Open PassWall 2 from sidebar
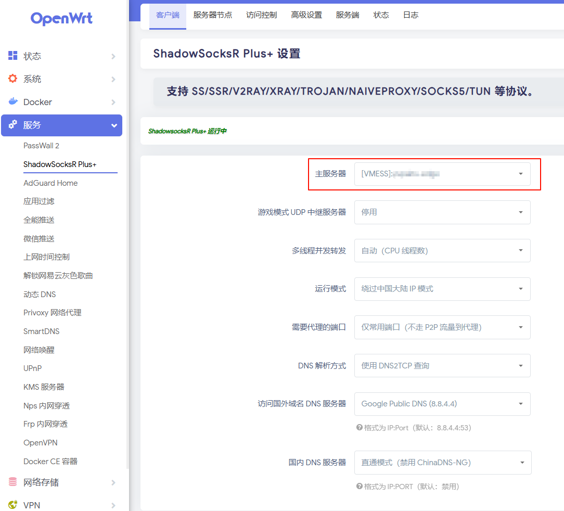Screen dimensions: 564x511 pos(41,146)
